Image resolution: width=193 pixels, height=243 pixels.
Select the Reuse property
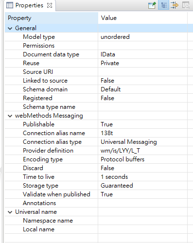click(x=31, y=63)
